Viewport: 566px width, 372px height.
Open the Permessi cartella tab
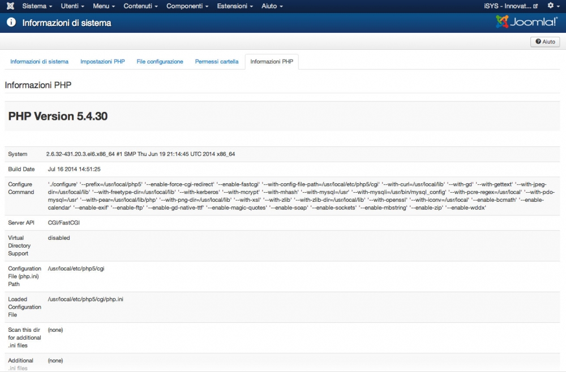click(x=217, y=62)
